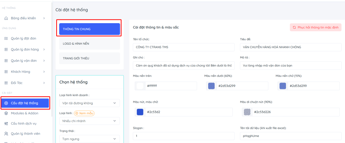
Task: Click the Quản lý thành viên user icon
Action: point(6,134)
